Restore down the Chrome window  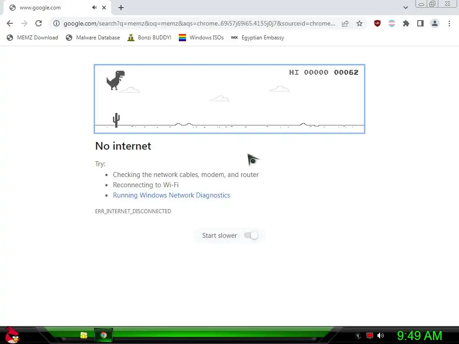[433, 4]
